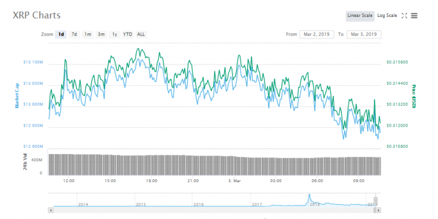This screenshot has height=219, width=438.
Task: Click the 12:00 time axis label
Action: point(69,180)
